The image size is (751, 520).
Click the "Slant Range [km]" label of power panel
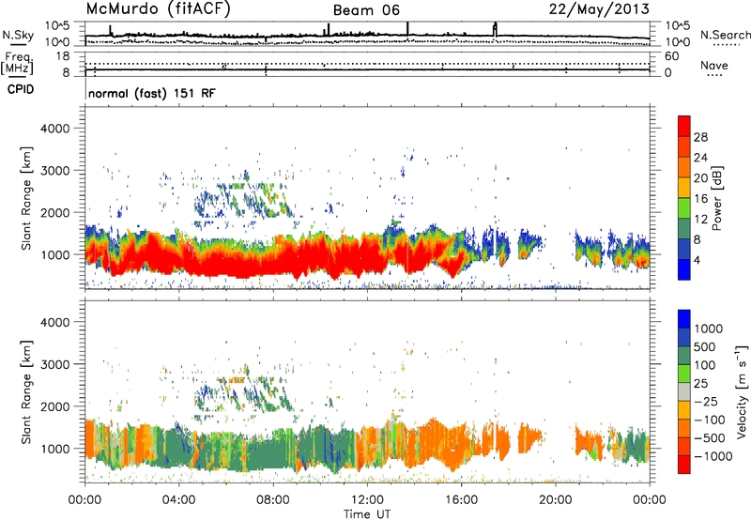pyautogui.click(x=26, y=198)
